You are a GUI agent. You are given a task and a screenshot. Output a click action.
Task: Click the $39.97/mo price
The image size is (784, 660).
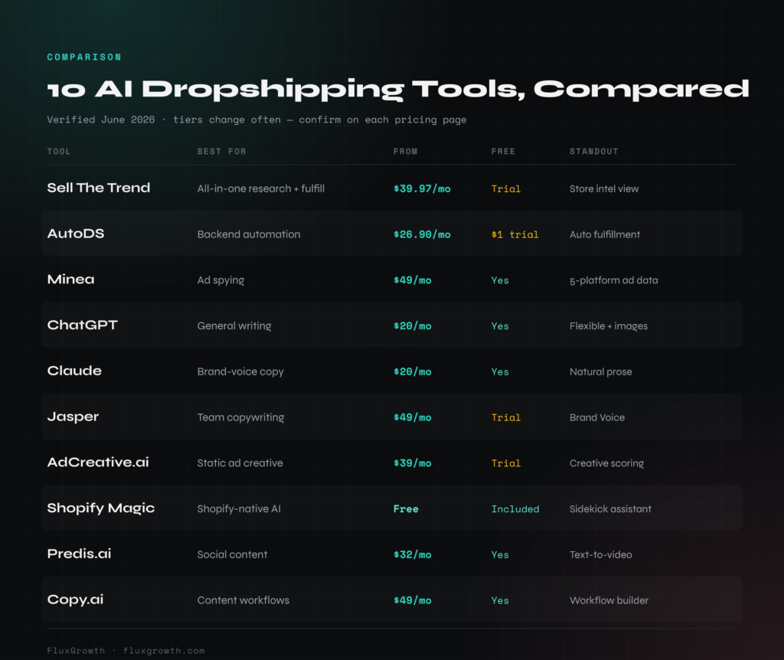tap(422, 189)
